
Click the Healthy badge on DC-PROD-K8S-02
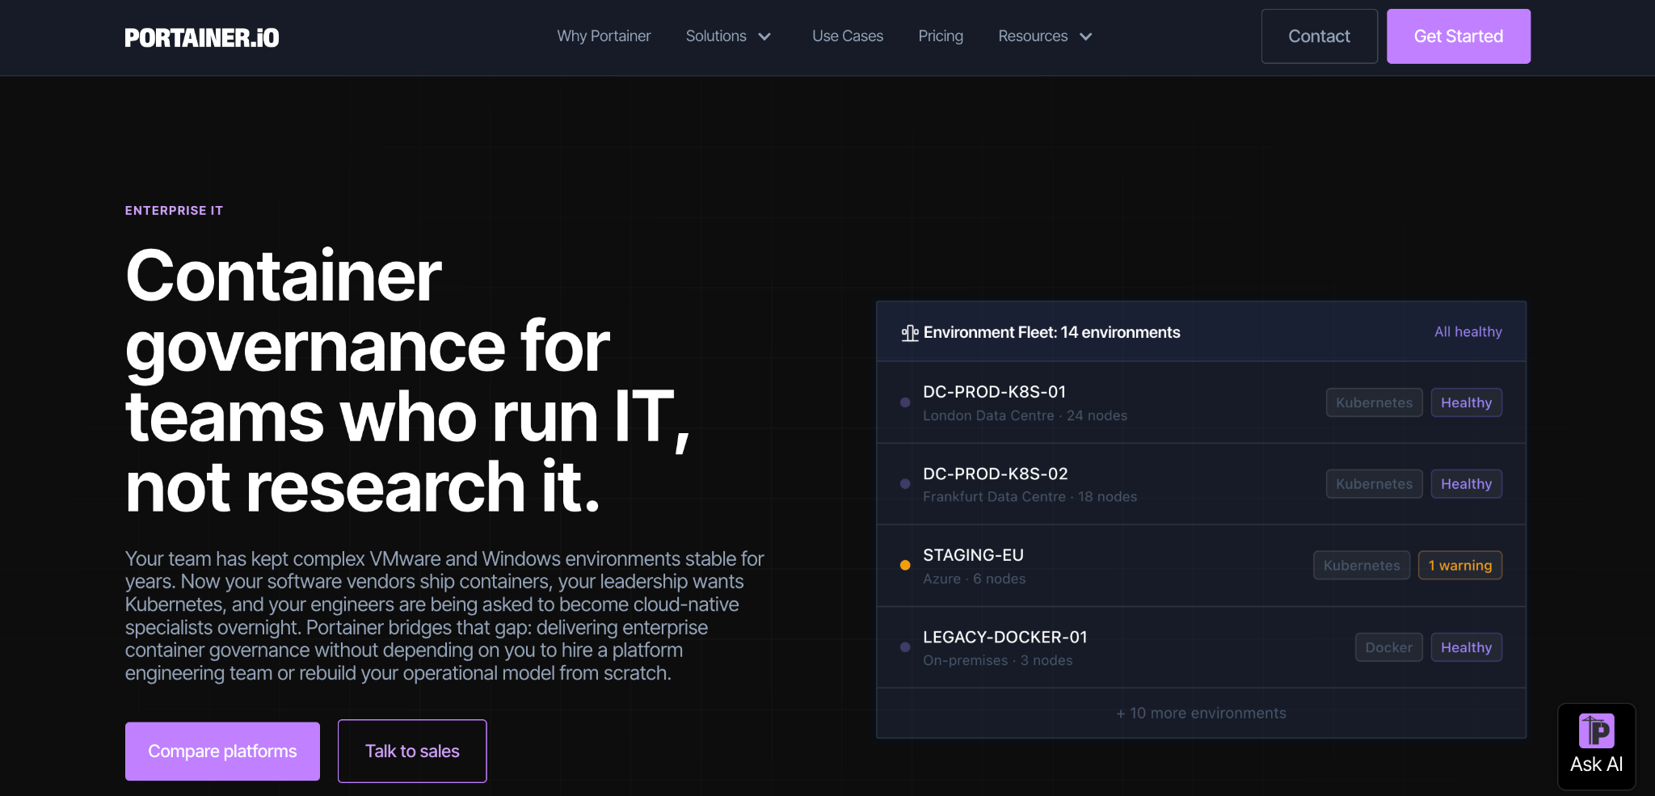[x=1466, y=484]
